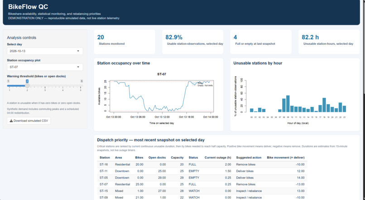The image size is (365, 200).
Task: Click the Dispatch priority section heading
Action: pyautogui.click(x=151, y=140)
